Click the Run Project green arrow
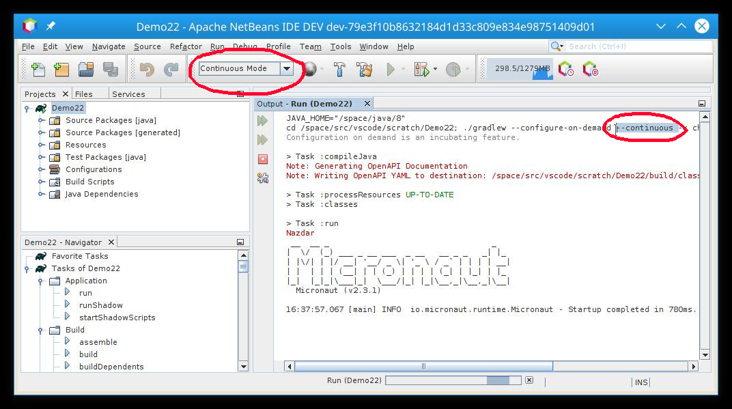 pyautogui.click(x=391, y=70)
